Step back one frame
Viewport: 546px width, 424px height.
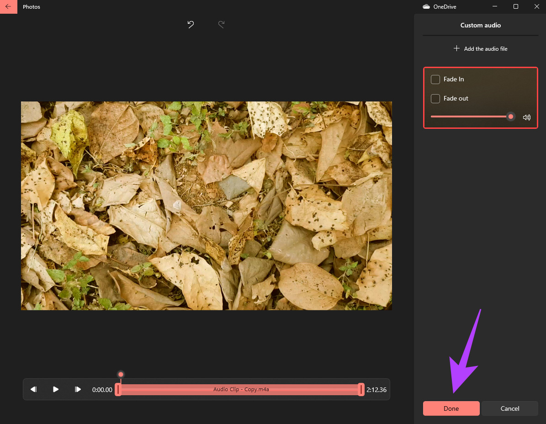[x=33, y=389]
